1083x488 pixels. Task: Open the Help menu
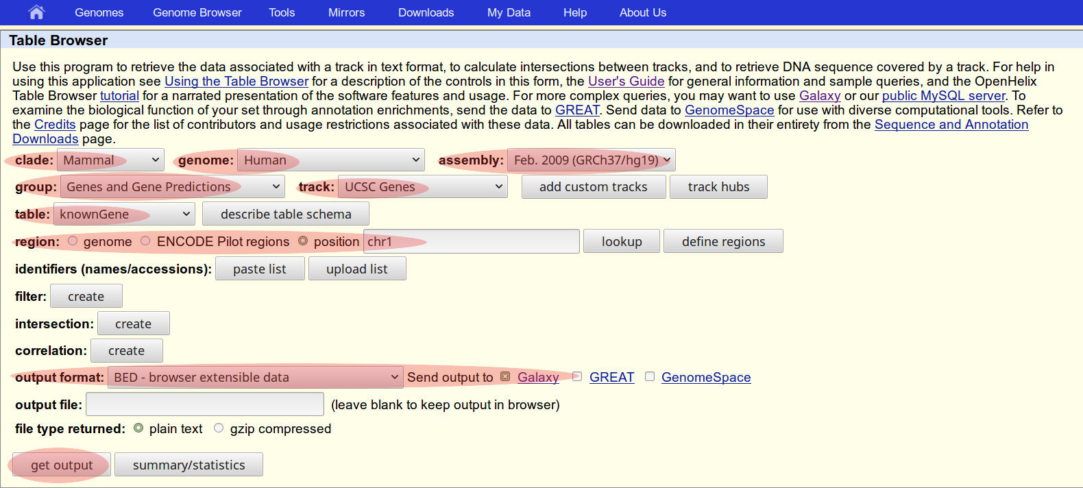pos(575,12)
